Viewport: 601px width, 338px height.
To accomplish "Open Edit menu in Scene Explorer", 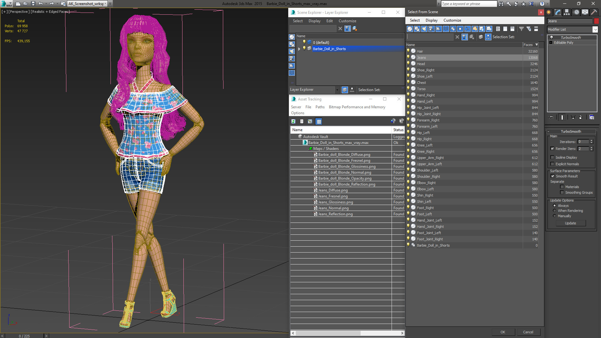I will 329,21.
